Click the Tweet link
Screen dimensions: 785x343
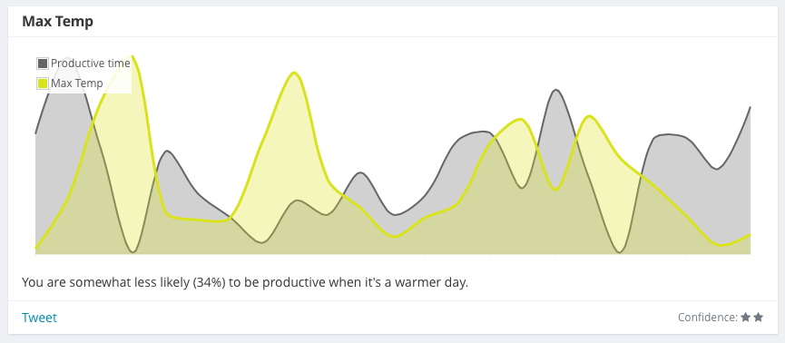point(40,318)
